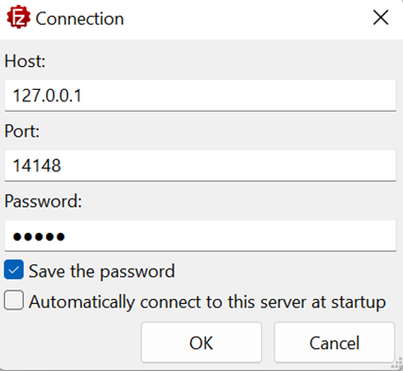Confirm connection with the OK button

pos(201,343)
